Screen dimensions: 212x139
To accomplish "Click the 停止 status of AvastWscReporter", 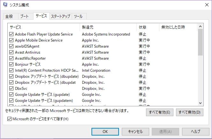I will (x=143, y=58).
